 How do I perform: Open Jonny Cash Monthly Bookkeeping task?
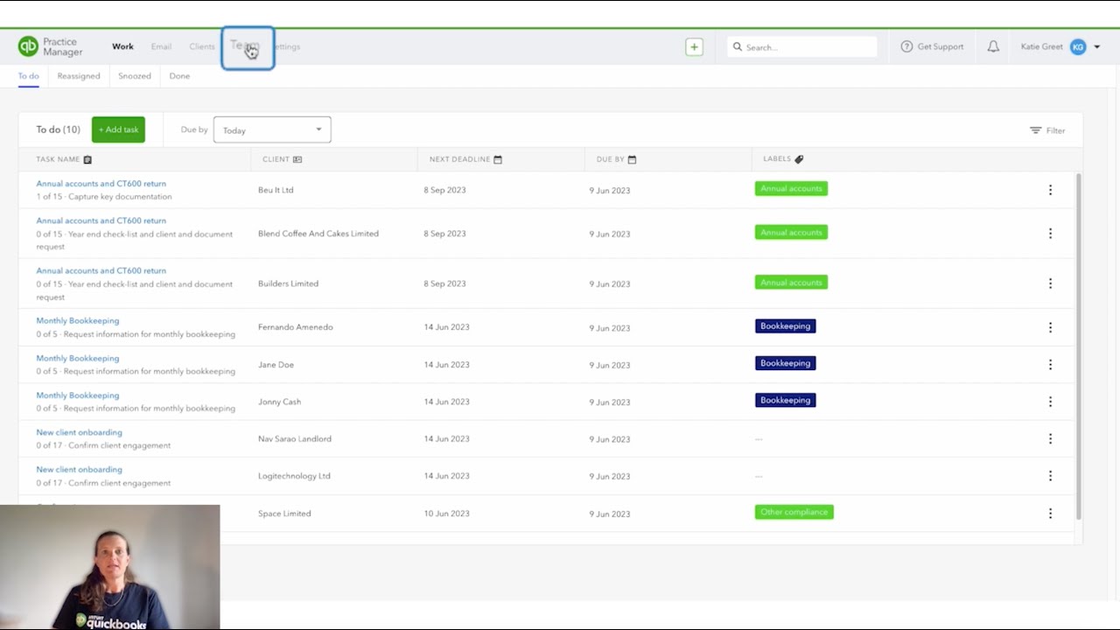click(x=77, y=395)
